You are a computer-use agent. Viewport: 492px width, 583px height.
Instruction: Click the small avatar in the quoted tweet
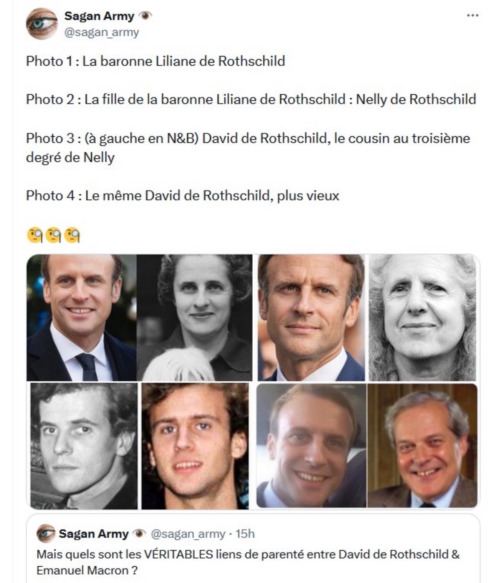point(46,534)
